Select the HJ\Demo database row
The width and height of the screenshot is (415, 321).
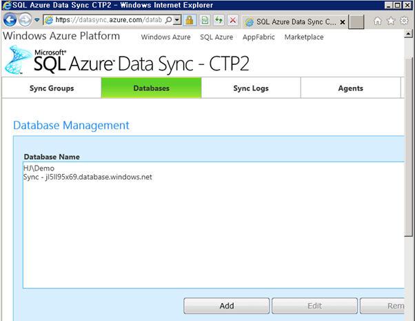click(214, 168)
